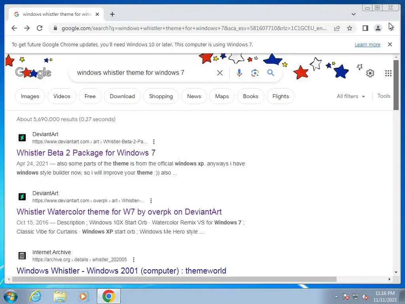Bookmark this page with the star icon
405x304 pixels.
point(350,28)
